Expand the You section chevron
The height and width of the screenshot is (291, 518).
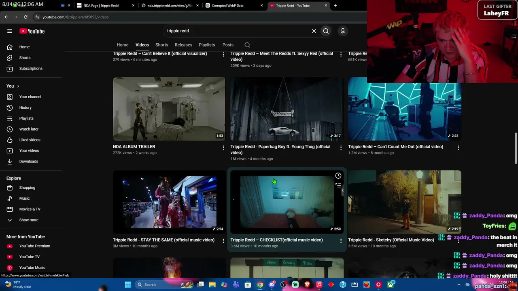[18, 86]
